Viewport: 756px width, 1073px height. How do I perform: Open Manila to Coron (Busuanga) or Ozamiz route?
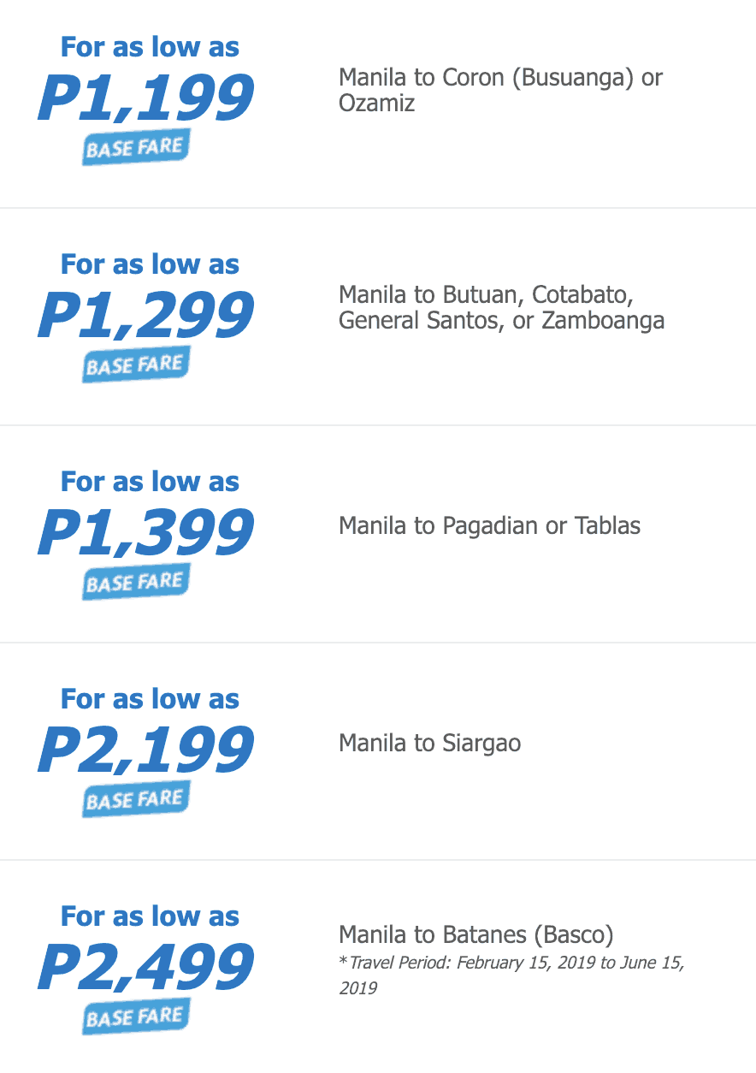pyautogui.click(x=500, y=90)
